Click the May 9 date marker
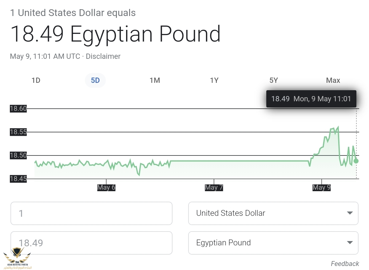 click(321, 187)
